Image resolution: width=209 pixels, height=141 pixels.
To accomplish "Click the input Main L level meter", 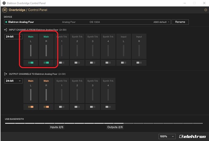I will 31,50.
